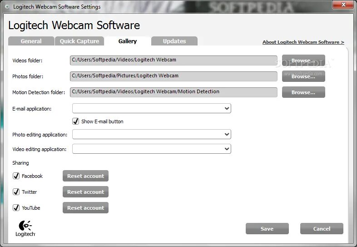Uncheck Show E-mail button checkbox
Image resolution: width=357 pixels, height=247 pixels.
pyautogui.click(x=75, y=121)
